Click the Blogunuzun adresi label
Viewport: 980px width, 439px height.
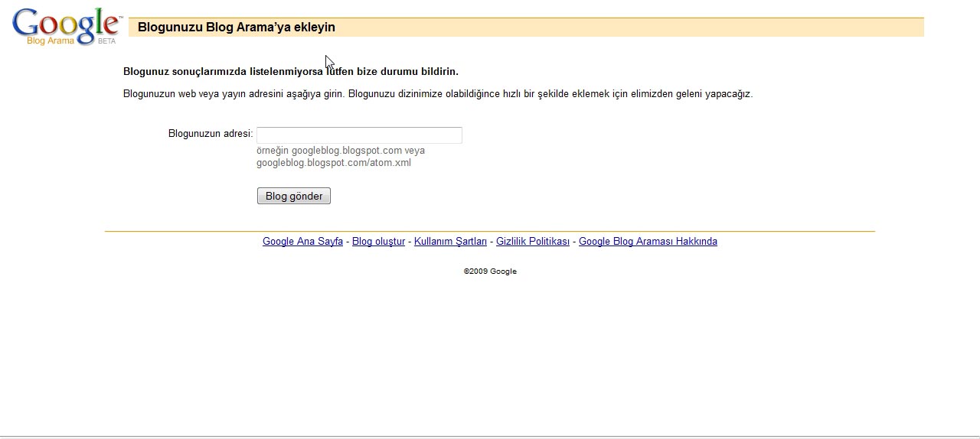click(x=211, y=134)
